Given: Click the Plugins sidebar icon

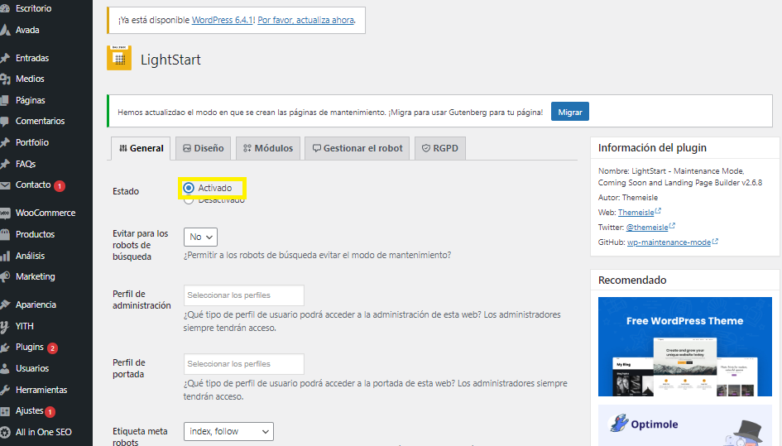Looking at the screenshot, I should [x=5, y=348].
